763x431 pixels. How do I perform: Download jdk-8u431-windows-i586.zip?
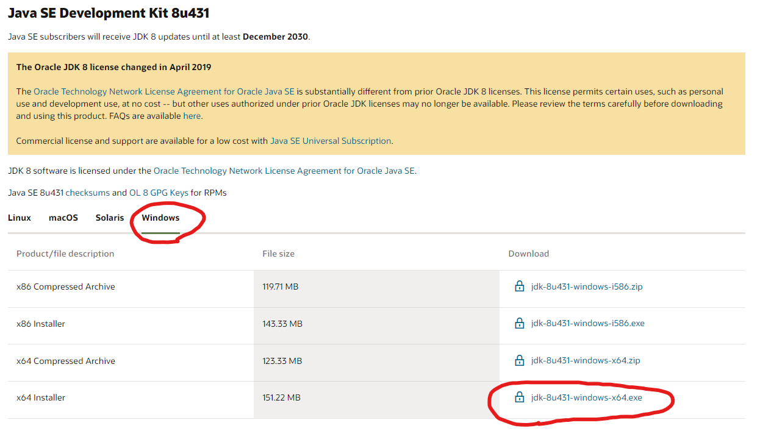coord(587,287)
